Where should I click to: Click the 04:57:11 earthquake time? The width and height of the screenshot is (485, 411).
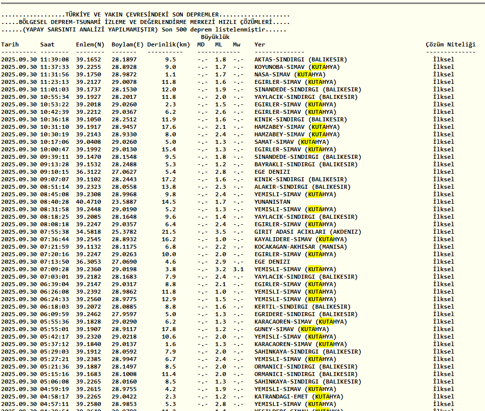54,404
